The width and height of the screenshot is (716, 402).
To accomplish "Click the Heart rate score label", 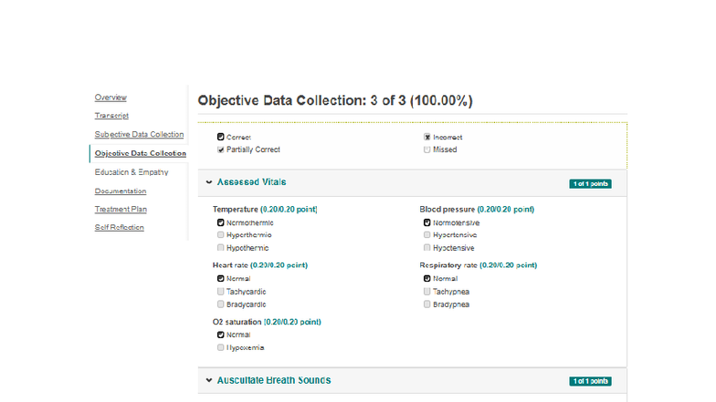I will [279, 264].
